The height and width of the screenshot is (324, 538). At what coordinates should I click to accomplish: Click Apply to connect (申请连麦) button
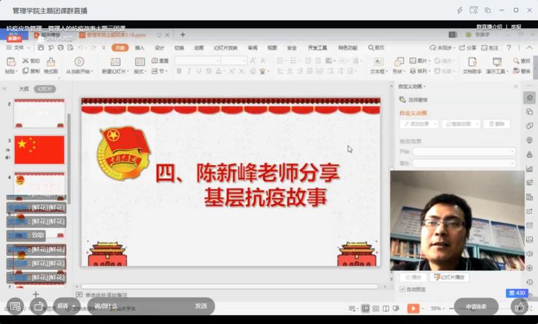pos(476,306)
